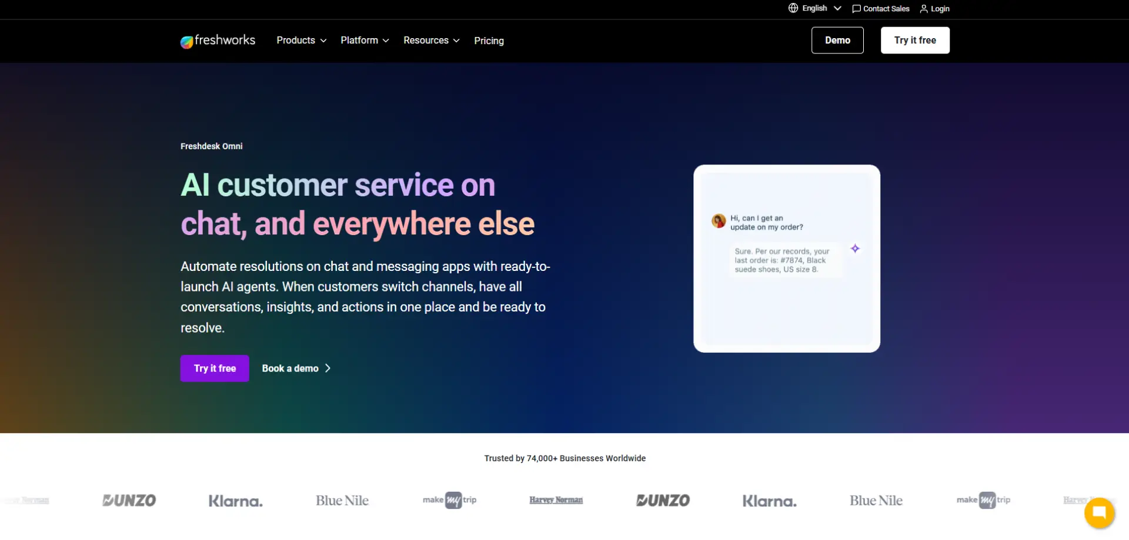Click the globe language icon

(793, 8)
